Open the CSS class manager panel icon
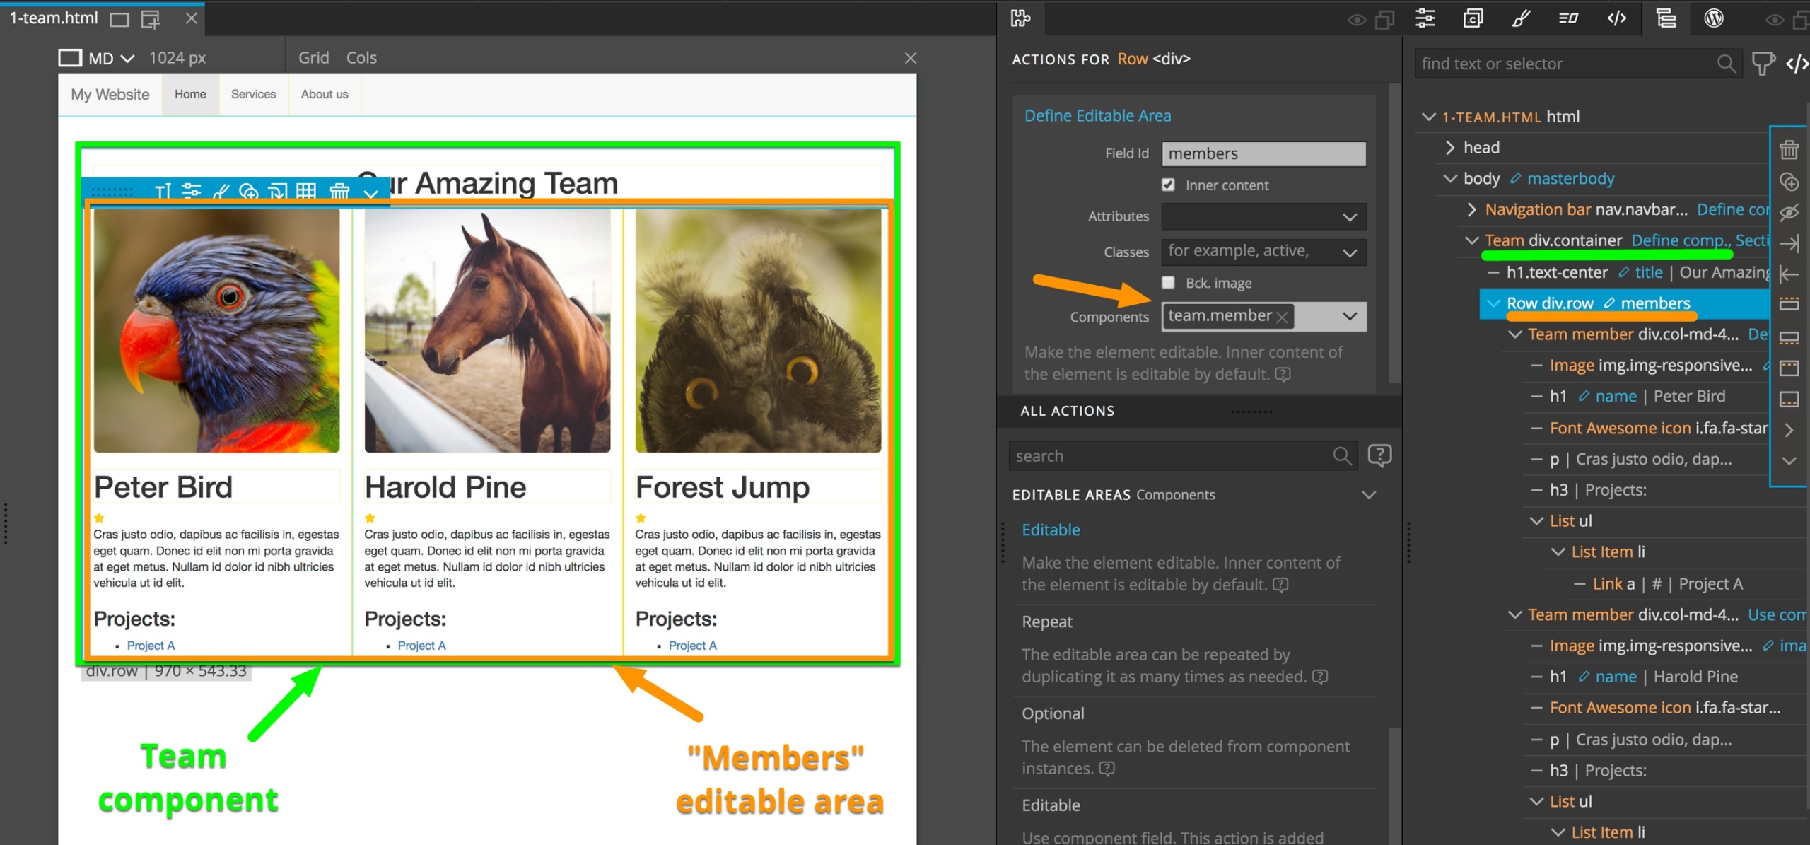 pyautogui.click(x=1473, y=18)
